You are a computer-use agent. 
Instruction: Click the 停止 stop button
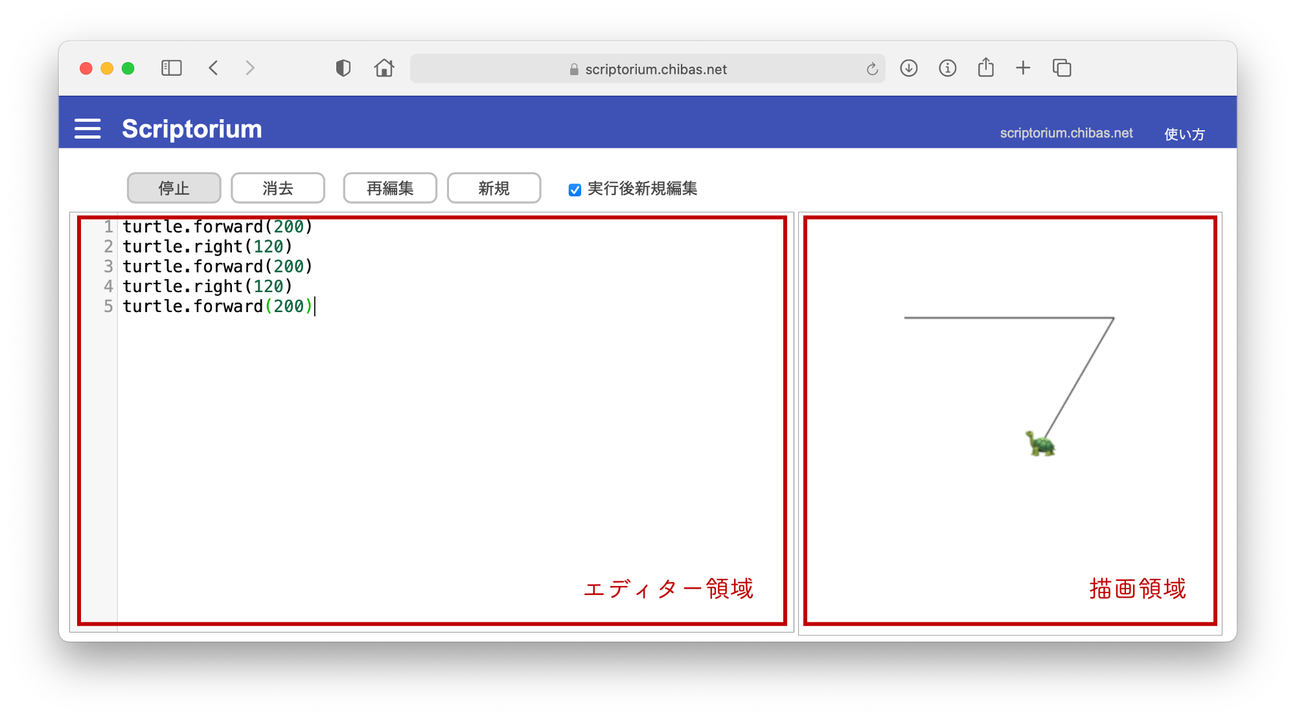point(174,188)
